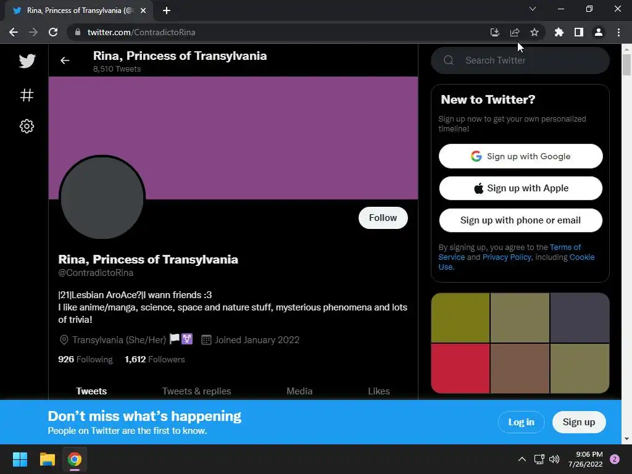The width and height of the screenshot is (632, 474).
Task: Click the magnifier icon in search box
Action: 449,60
